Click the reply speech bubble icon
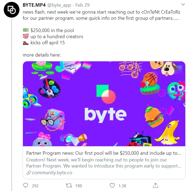The image size is (189, 191). (26, 185)
